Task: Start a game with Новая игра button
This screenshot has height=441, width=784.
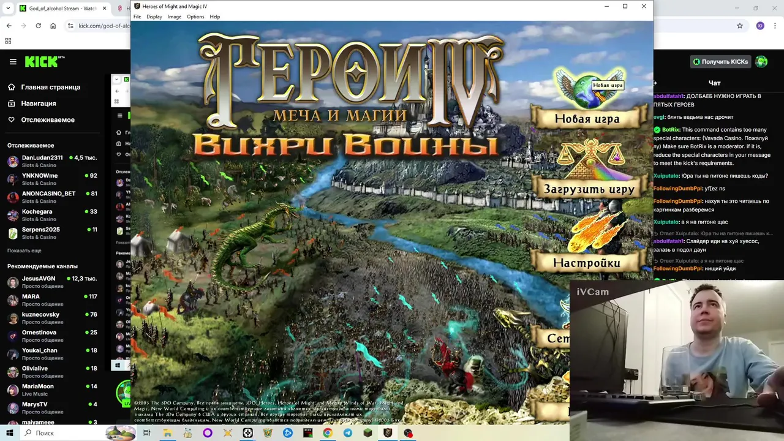Action: coord(587,119)
